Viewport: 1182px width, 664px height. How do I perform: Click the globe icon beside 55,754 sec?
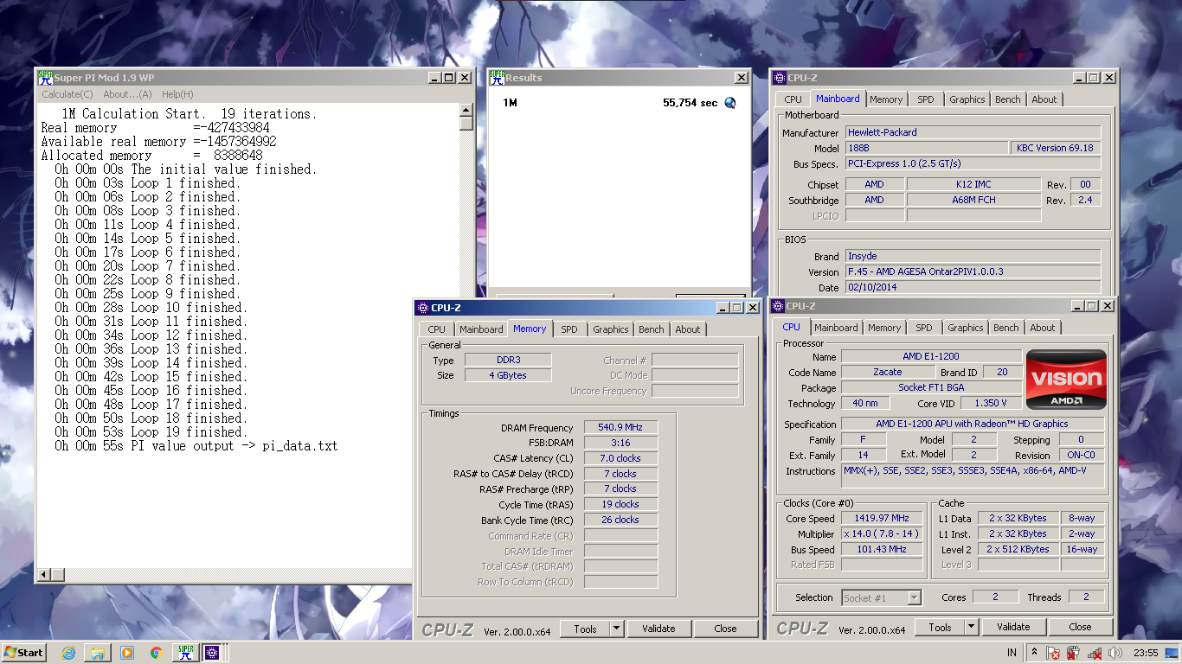729,103
